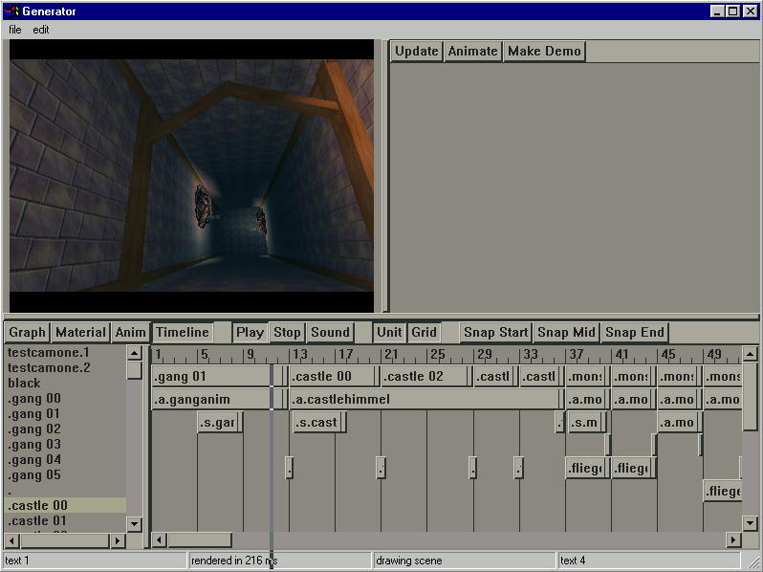
Task: Open the edit menu
Action: 41,30
